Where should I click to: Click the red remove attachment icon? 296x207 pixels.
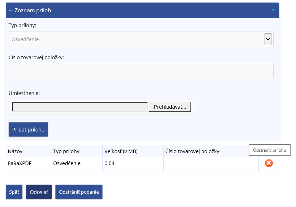269,163
